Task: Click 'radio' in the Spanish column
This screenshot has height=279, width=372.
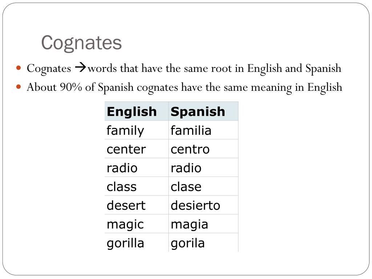Action: click(203, 167)
